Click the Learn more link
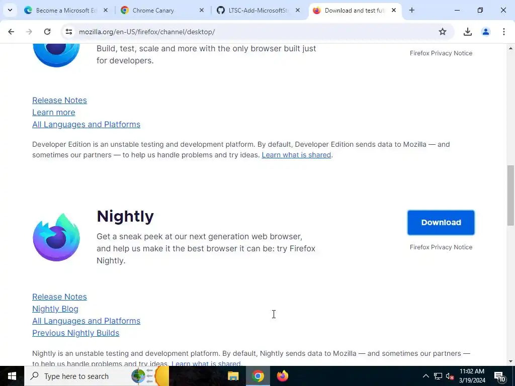This screenshot has height=386, width=515. point(53,112)
